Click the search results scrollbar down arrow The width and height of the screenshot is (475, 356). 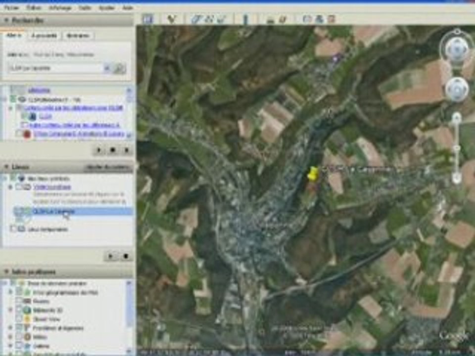coord(129,135)
